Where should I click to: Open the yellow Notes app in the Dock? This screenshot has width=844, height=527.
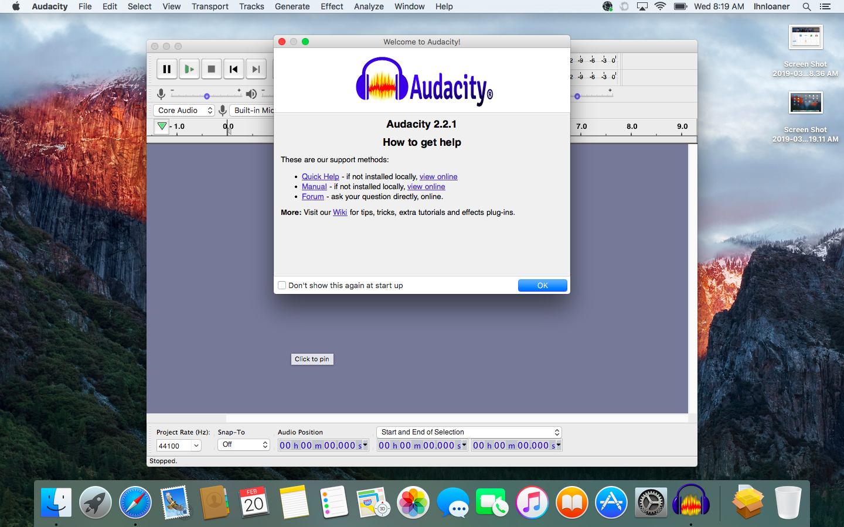pyautogui.click(x=294, y=502)
